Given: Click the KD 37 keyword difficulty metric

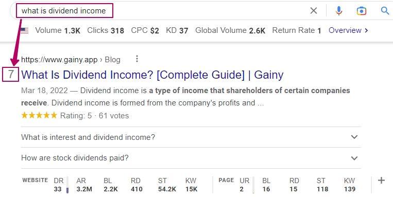Looking at the screenshot, I should point(177,30).
